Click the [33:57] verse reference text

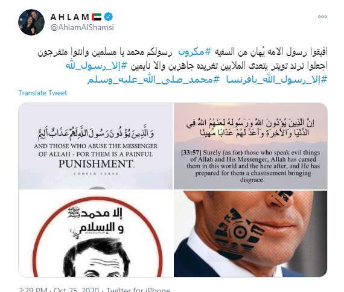[x=191, y=153]
